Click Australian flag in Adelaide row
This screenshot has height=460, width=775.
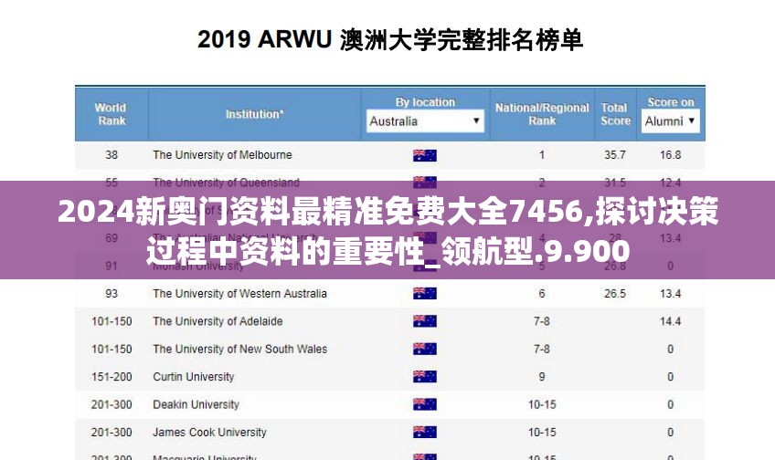click(x=425, y=321)
